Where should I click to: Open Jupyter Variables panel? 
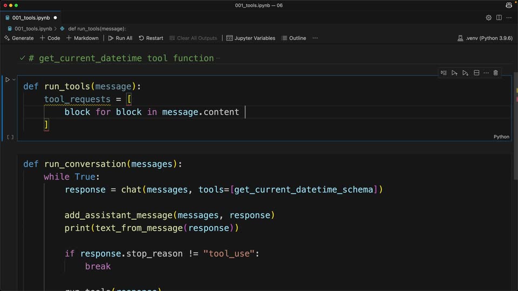tap(251, 38)
